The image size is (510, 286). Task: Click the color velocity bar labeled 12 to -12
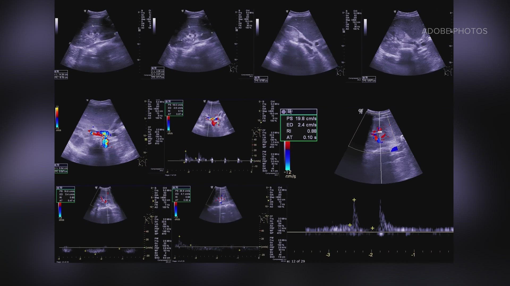[x=57, y=117]
